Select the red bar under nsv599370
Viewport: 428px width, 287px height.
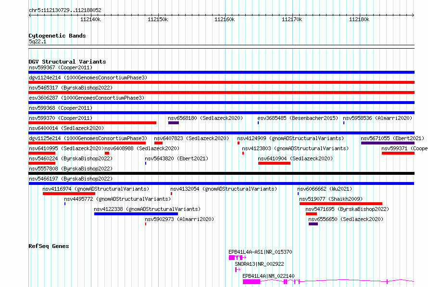92,123
